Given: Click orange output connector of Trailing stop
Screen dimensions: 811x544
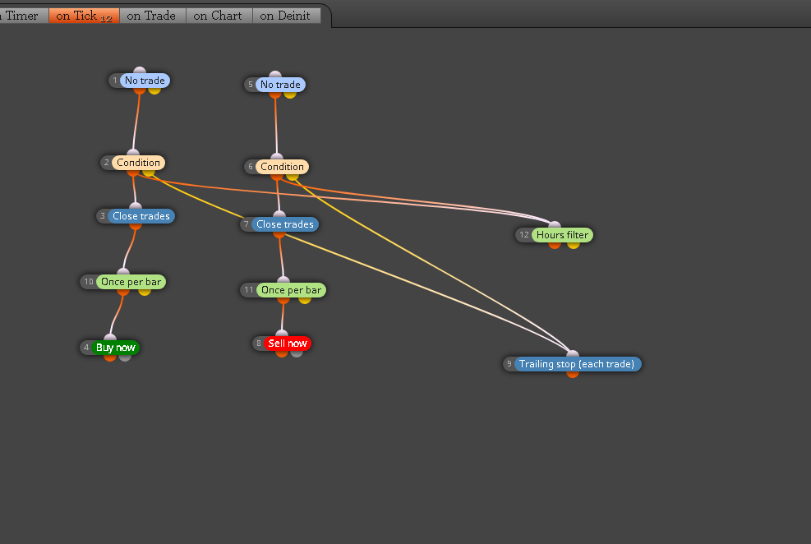Looking at the screenshot, I should click(x=573, y=374).
